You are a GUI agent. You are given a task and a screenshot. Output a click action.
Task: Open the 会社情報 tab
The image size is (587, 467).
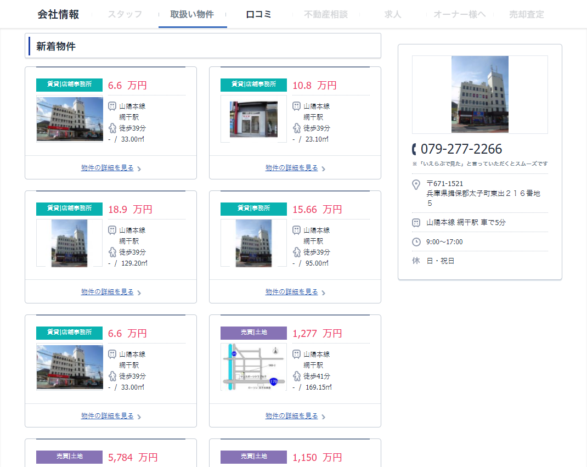point(58,14)
